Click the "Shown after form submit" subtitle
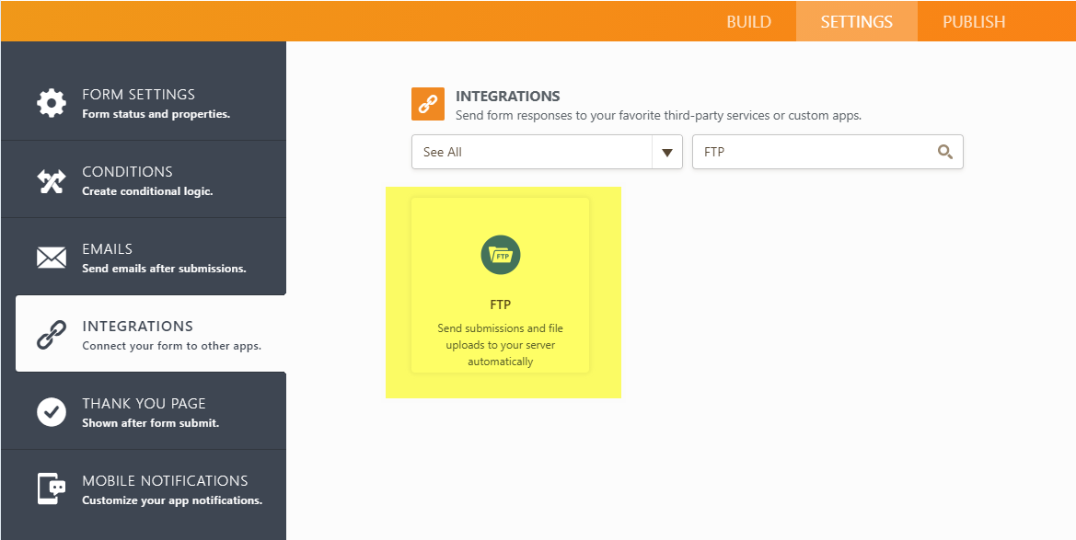The height and width of the screenshot is (540, 1076). 150,423
